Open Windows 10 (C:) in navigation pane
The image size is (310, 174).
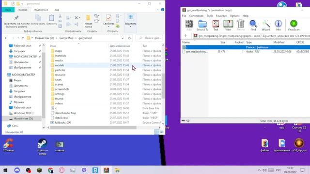23,113
